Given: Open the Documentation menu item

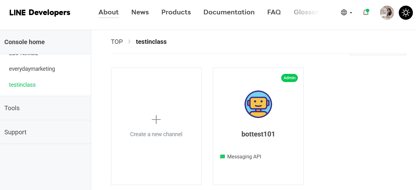Looking at the screenshot, I should pyautogui.click(x=229, y=12).
